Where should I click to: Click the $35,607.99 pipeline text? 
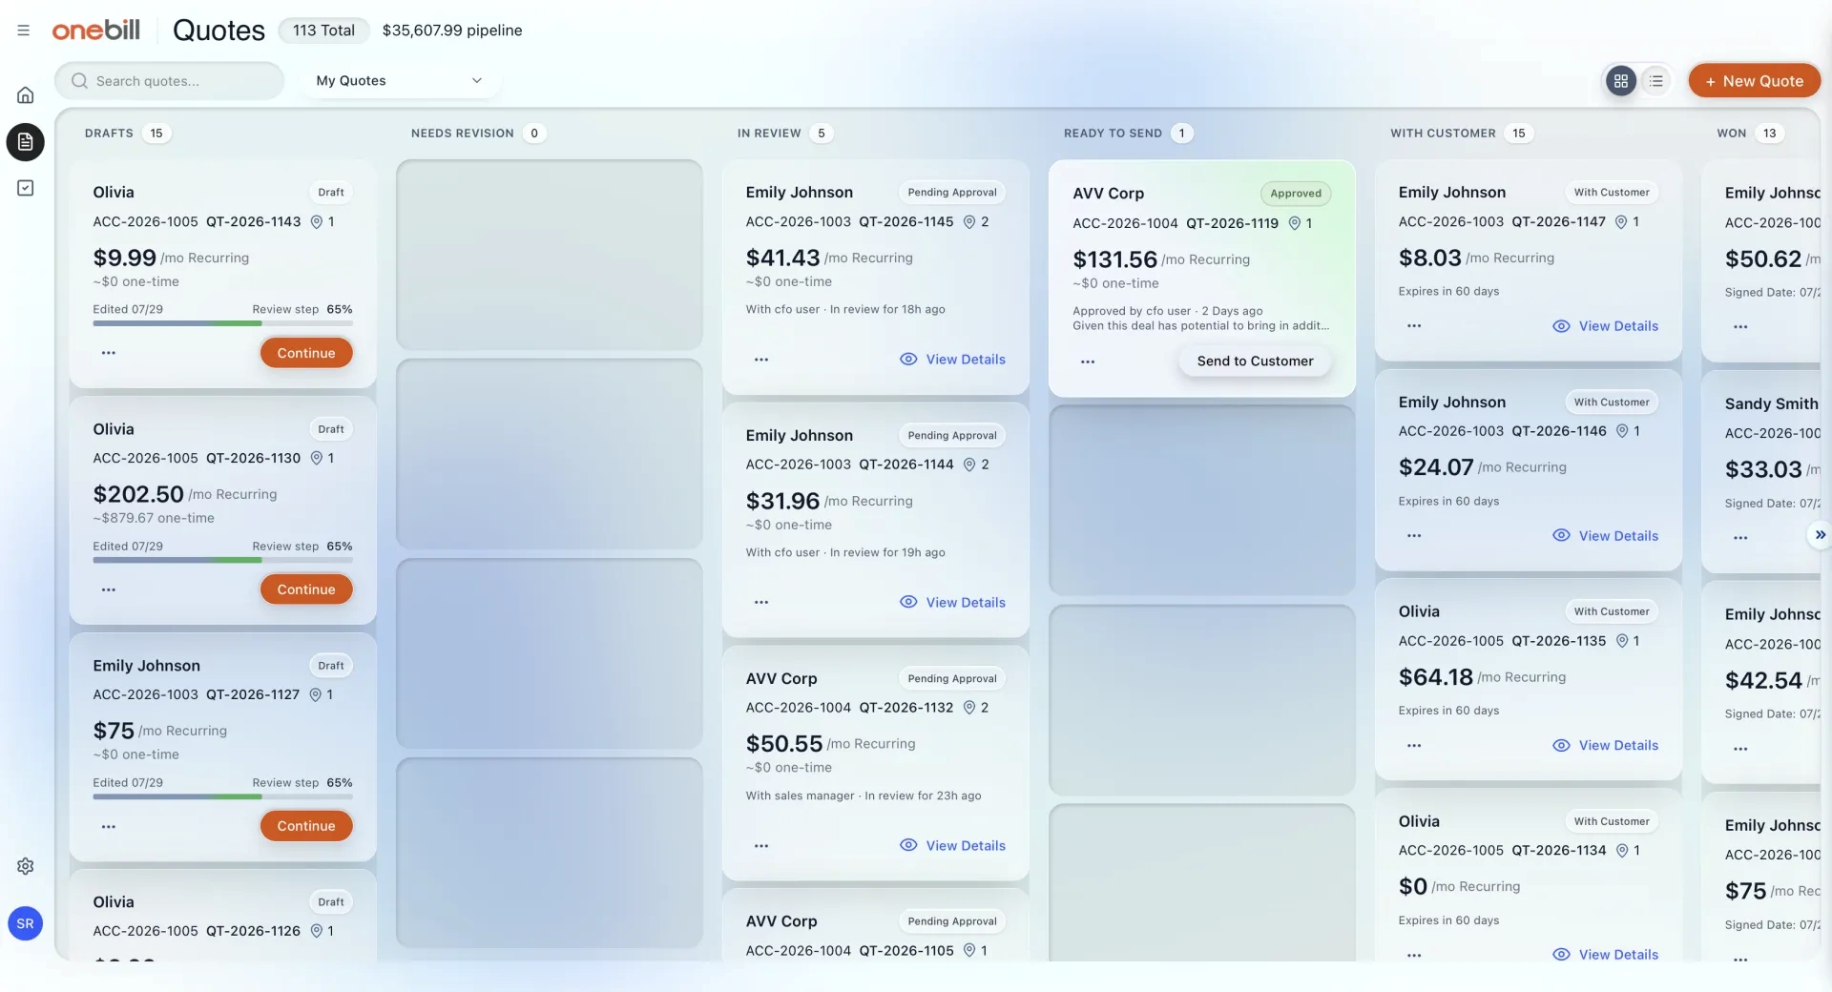point(452,31)
